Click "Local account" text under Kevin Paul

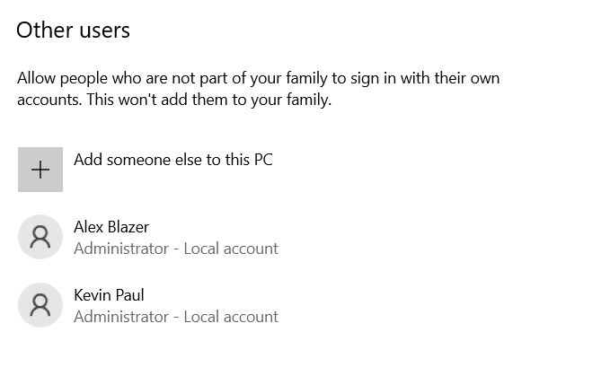pyautogui.click(x=231, y=317)
